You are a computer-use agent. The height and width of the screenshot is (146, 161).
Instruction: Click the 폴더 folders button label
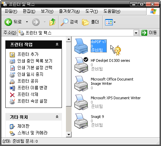coord(95,22)
